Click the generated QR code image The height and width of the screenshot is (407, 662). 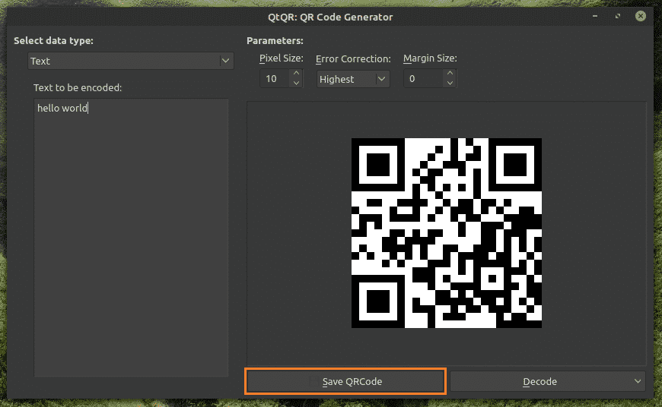pyautogui.click(x=446, y=233)
